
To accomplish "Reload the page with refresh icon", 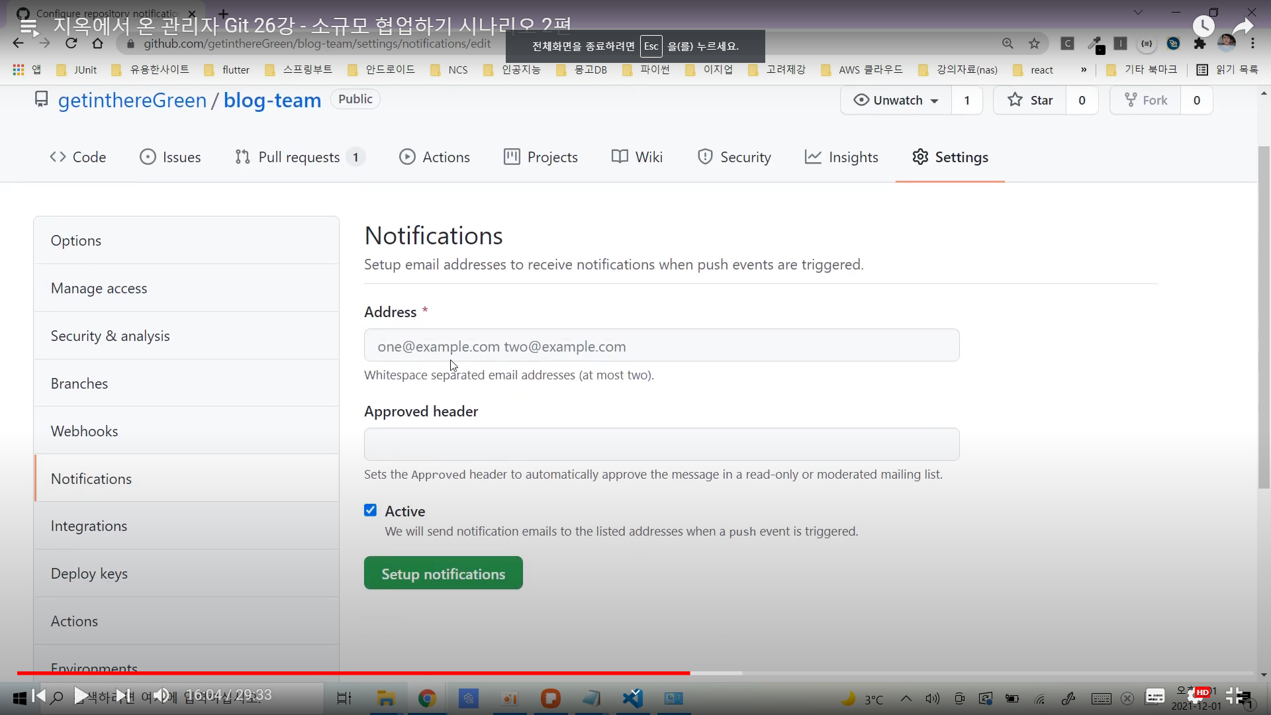I will 71,44.
